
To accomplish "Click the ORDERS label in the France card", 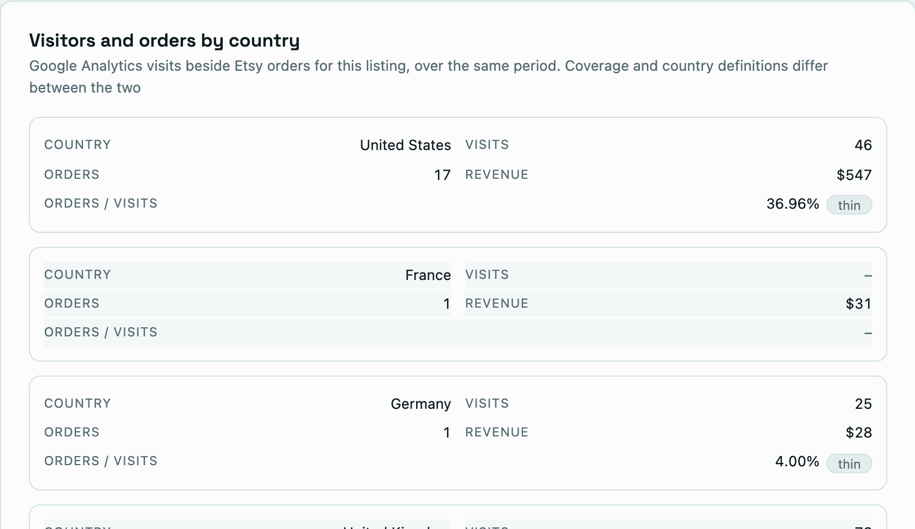I will (x=72, y=304).
